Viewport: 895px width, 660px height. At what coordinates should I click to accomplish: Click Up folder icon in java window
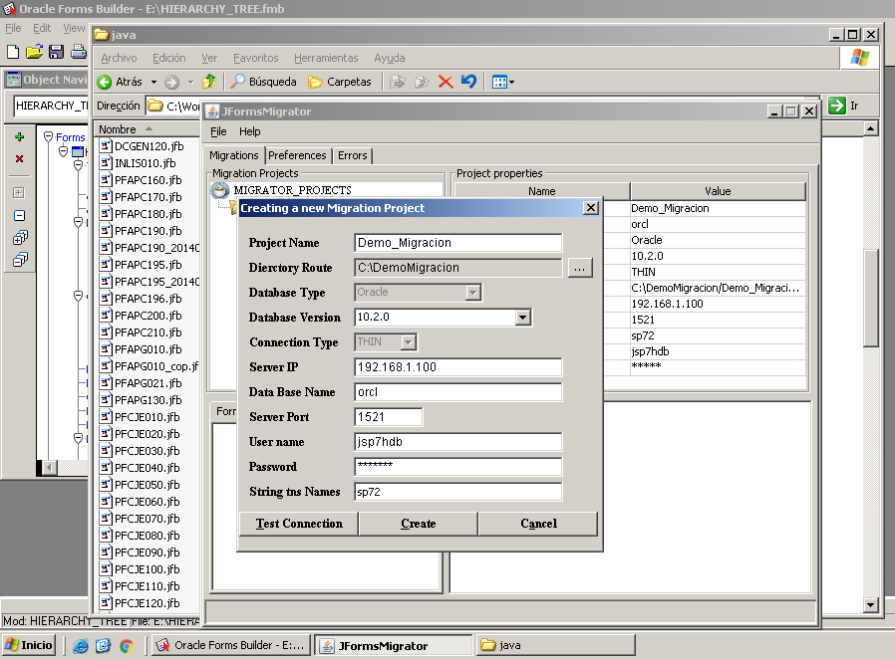pyautogui.click(x=209, y=82)
